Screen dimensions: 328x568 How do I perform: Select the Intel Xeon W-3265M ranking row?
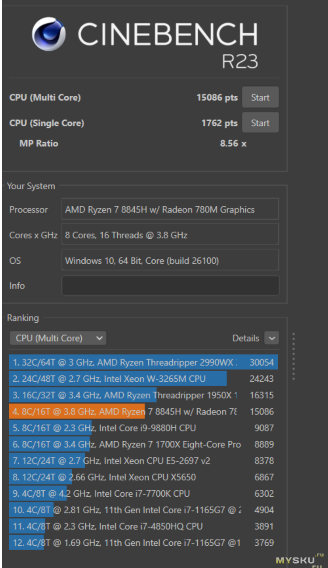(x=143, y=379)
